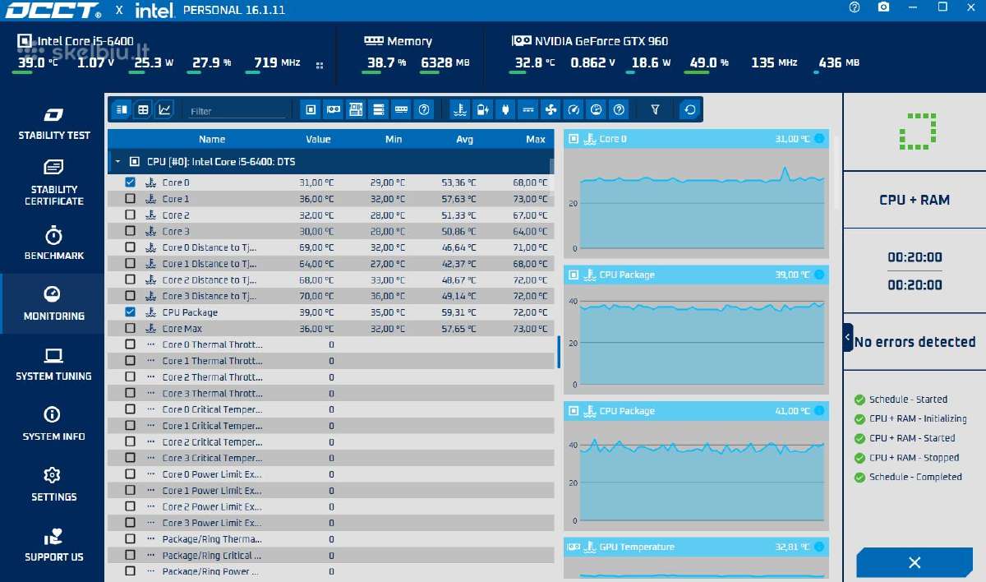Click the small dotted grid icon beside 719 MHz
This screenshot has height=582, width=986.
(x=320, y=65)
